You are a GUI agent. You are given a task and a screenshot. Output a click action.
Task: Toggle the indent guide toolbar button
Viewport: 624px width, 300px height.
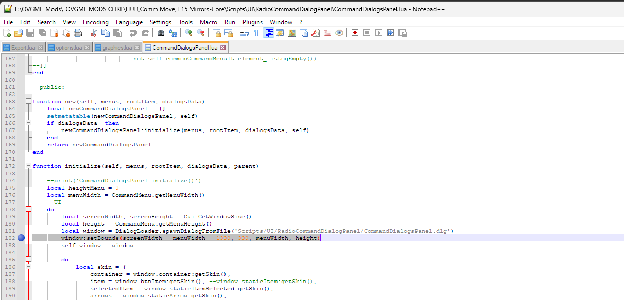268,33
